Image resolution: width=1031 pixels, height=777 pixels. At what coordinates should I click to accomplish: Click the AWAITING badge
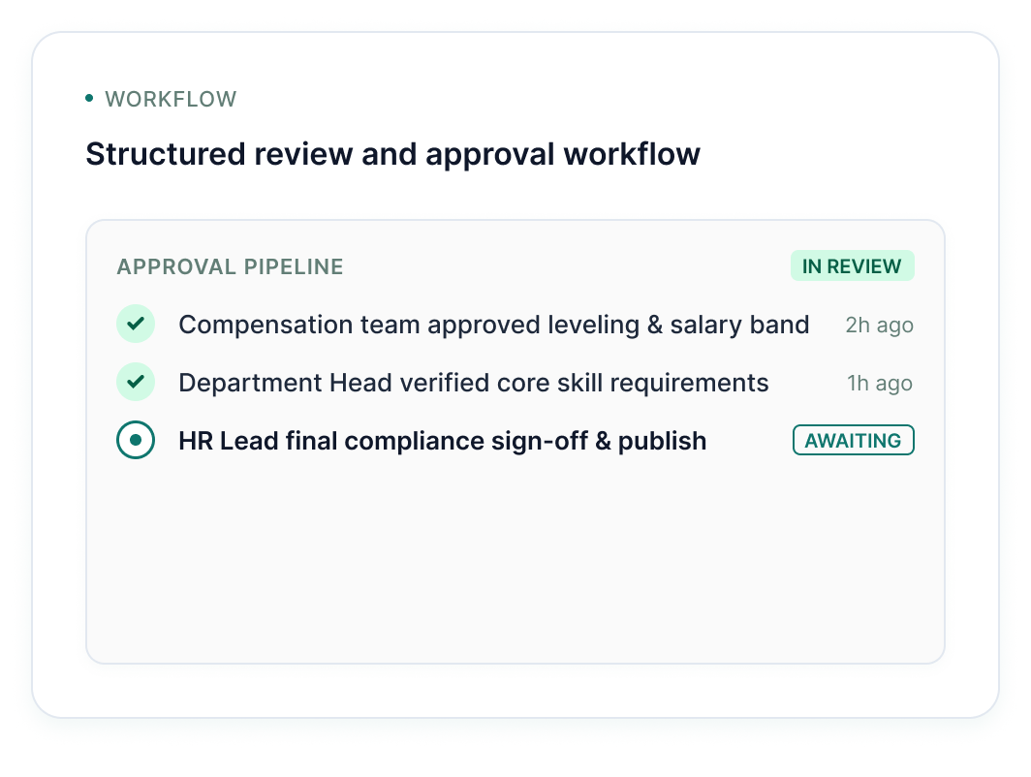854,440
